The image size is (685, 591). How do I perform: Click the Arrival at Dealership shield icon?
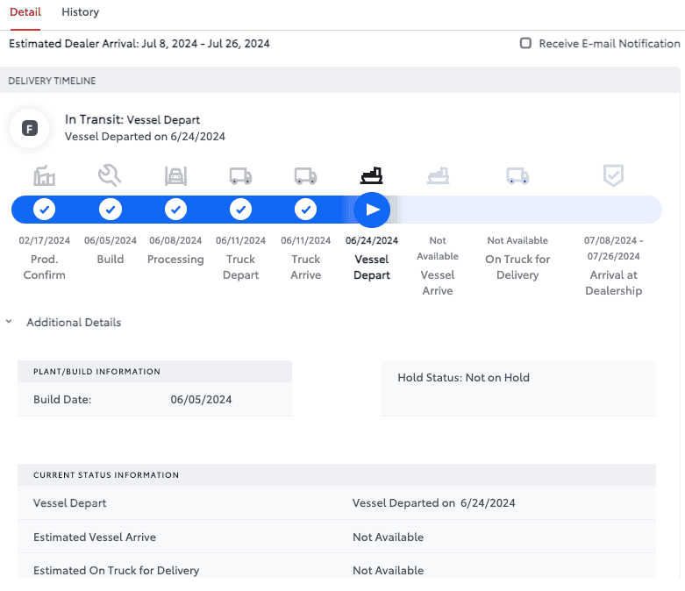click(613, 175)
